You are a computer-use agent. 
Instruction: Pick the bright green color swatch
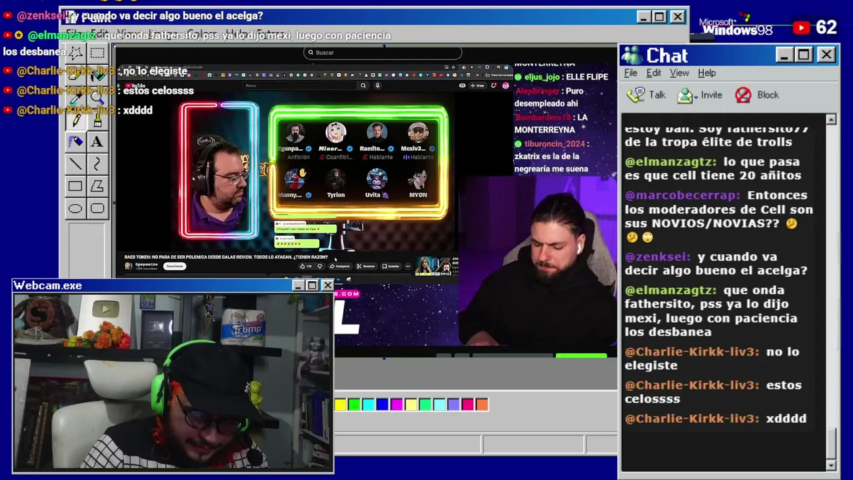coord(354,404)
